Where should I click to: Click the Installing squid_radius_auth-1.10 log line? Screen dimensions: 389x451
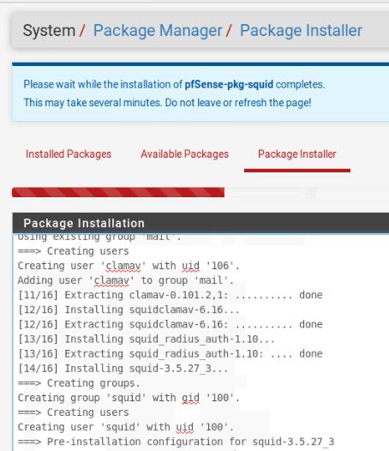click(x=146, y=340)
